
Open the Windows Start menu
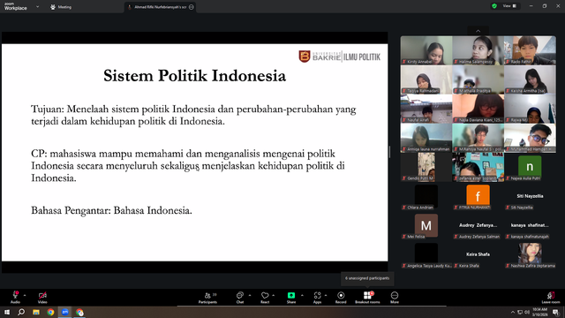(x=7, y=312)
